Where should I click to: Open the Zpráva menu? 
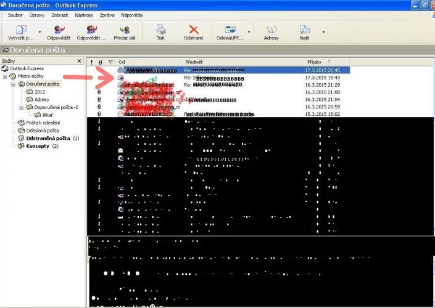(107, 15)
